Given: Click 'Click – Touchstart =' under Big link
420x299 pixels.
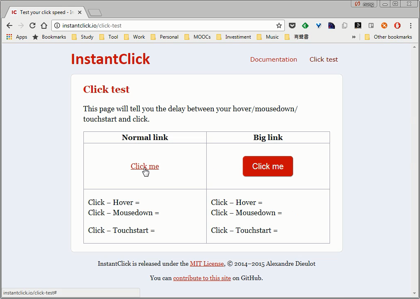Looking at the screenshot, I should coord(244,230).
